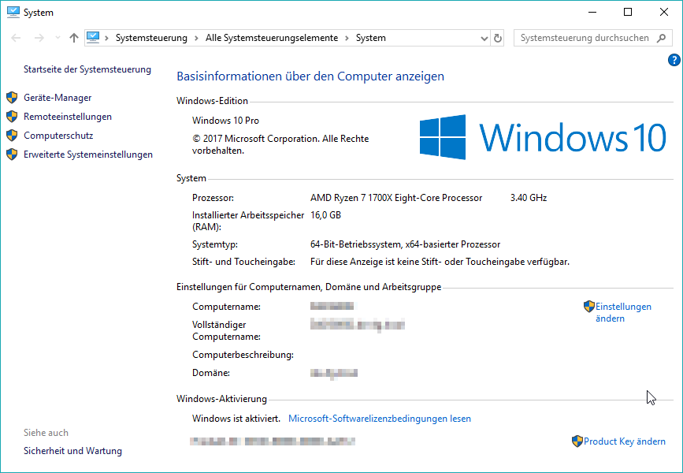
Task: Click the shield icon beside Erweiterte Systemeinstellungen
Action: pos(12,155)
